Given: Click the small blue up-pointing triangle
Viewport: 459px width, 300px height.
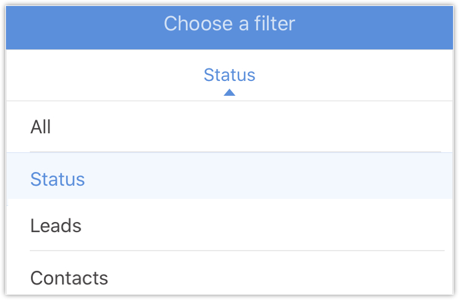Looking at the screenshot, I should click(x=229, y=92).
